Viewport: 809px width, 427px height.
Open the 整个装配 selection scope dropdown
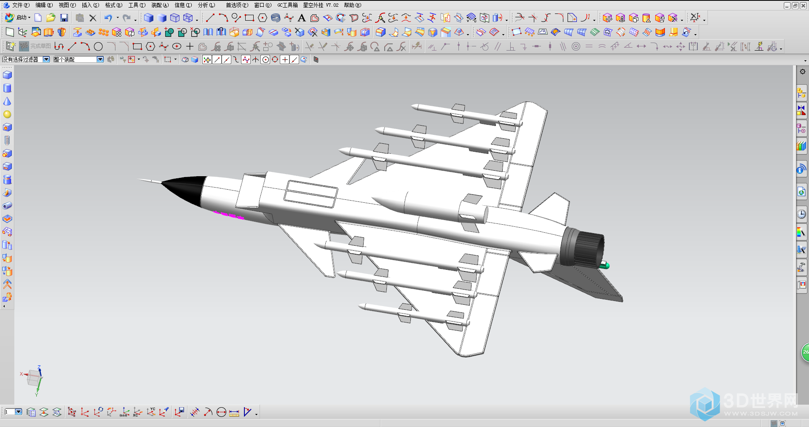(100, 59)
